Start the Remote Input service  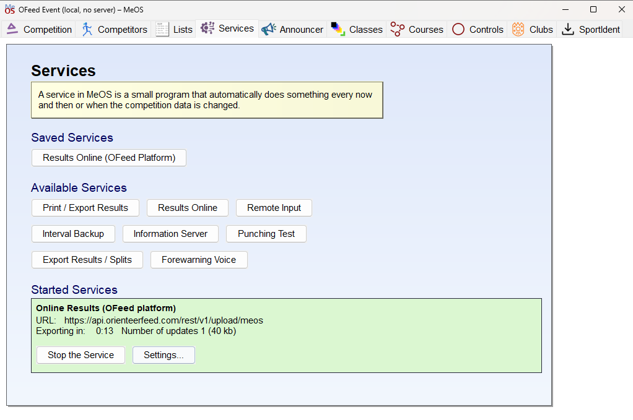pyautogui.click(x=274, y=208)
